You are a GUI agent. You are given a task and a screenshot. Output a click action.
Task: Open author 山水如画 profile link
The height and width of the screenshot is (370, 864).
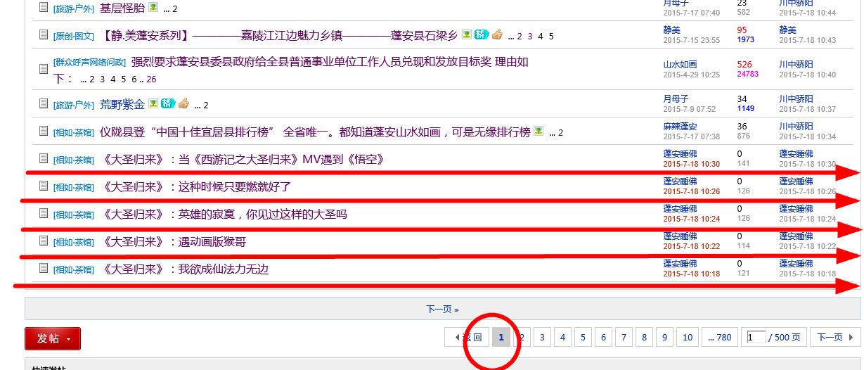(679, 64)
